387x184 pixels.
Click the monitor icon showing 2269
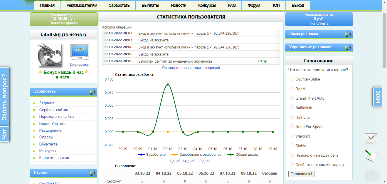pyautogui.click(x=80, y=52)
